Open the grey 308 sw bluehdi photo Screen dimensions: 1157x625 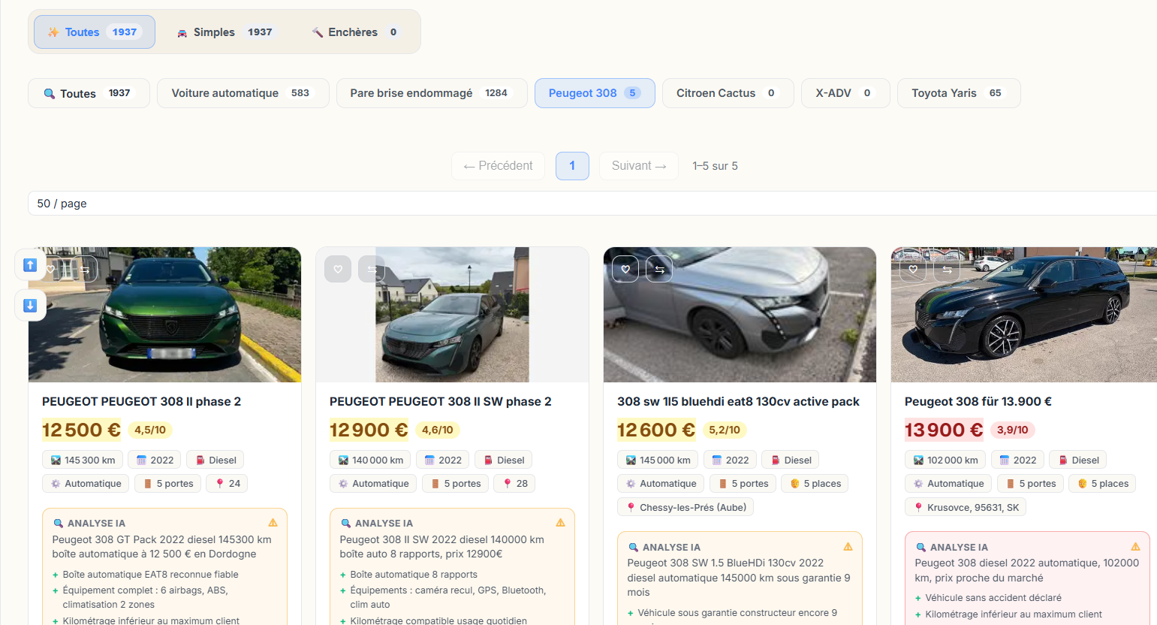[x=740, y=315]
